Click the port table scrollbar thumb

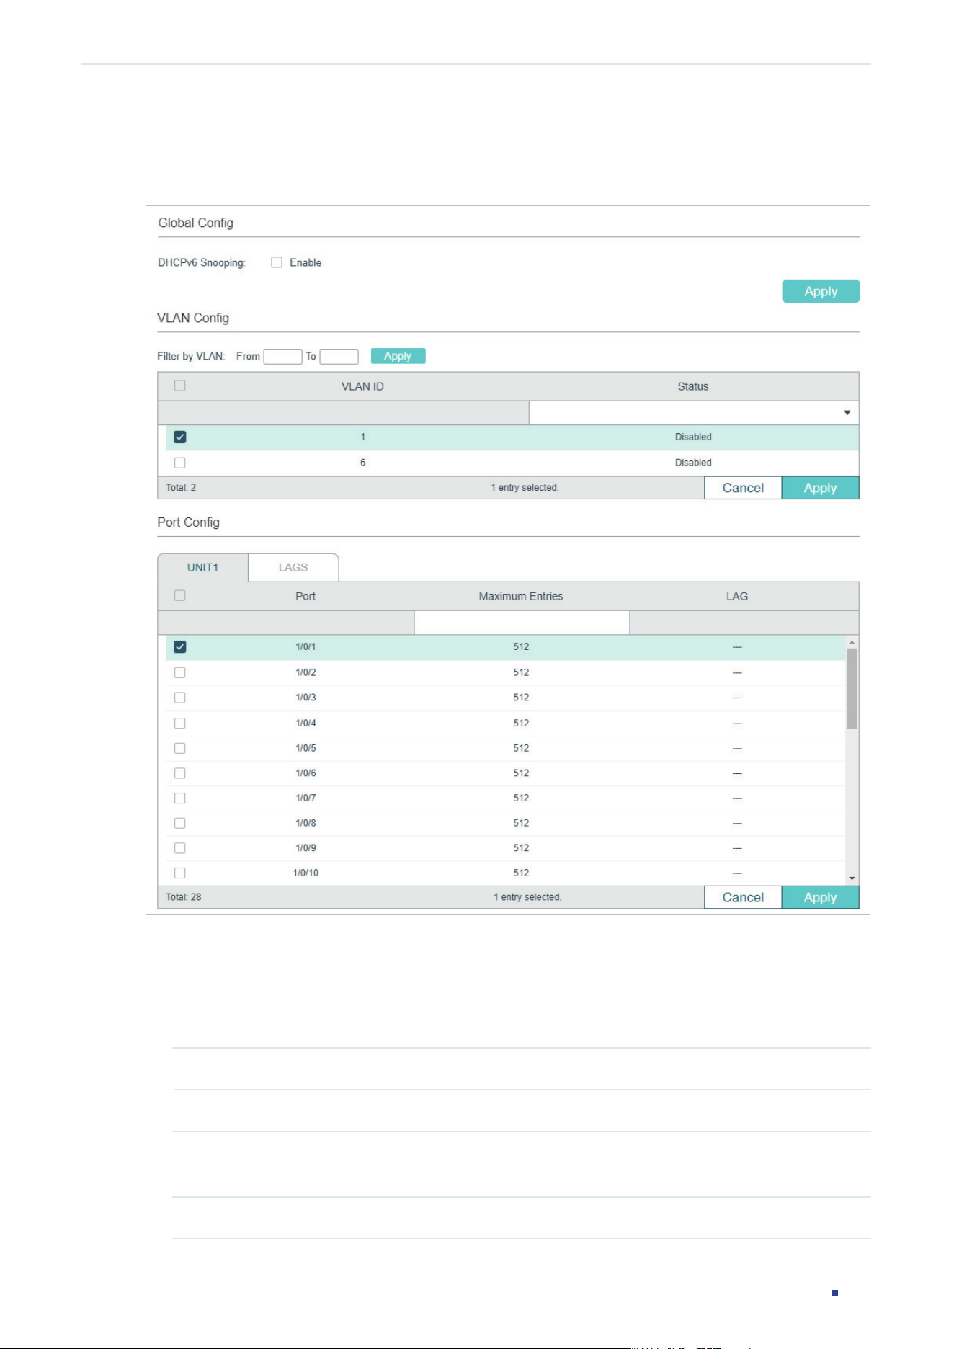(x=852, y=688)
